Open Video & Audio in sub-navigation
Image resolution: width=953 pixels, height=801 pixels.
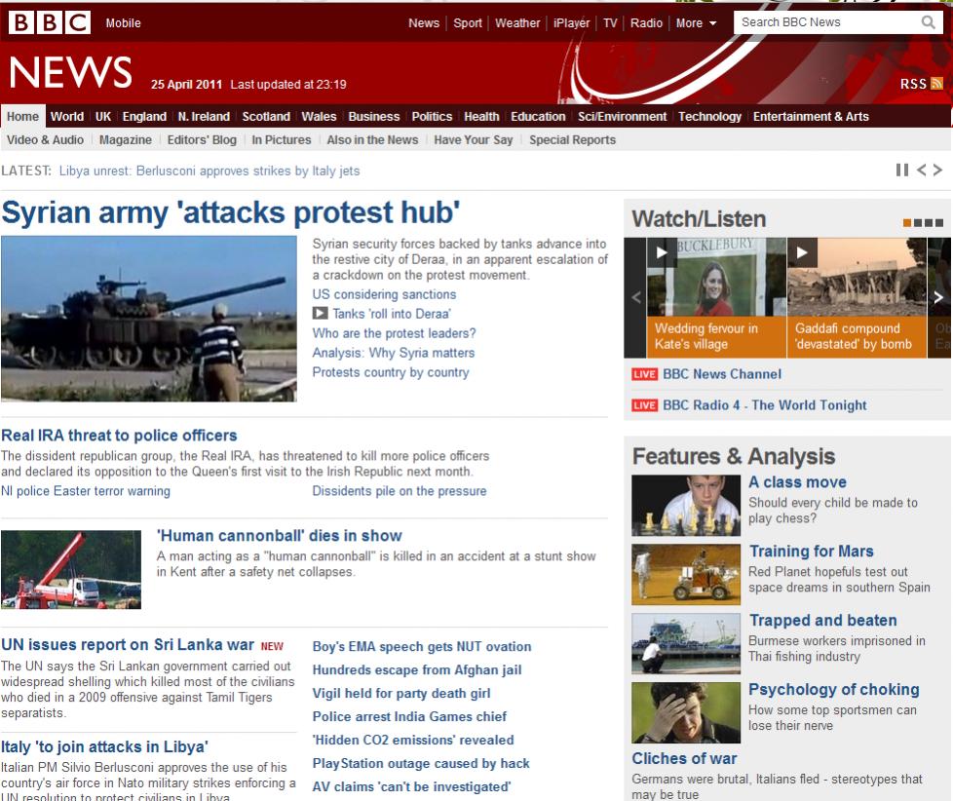click(45, 139)
